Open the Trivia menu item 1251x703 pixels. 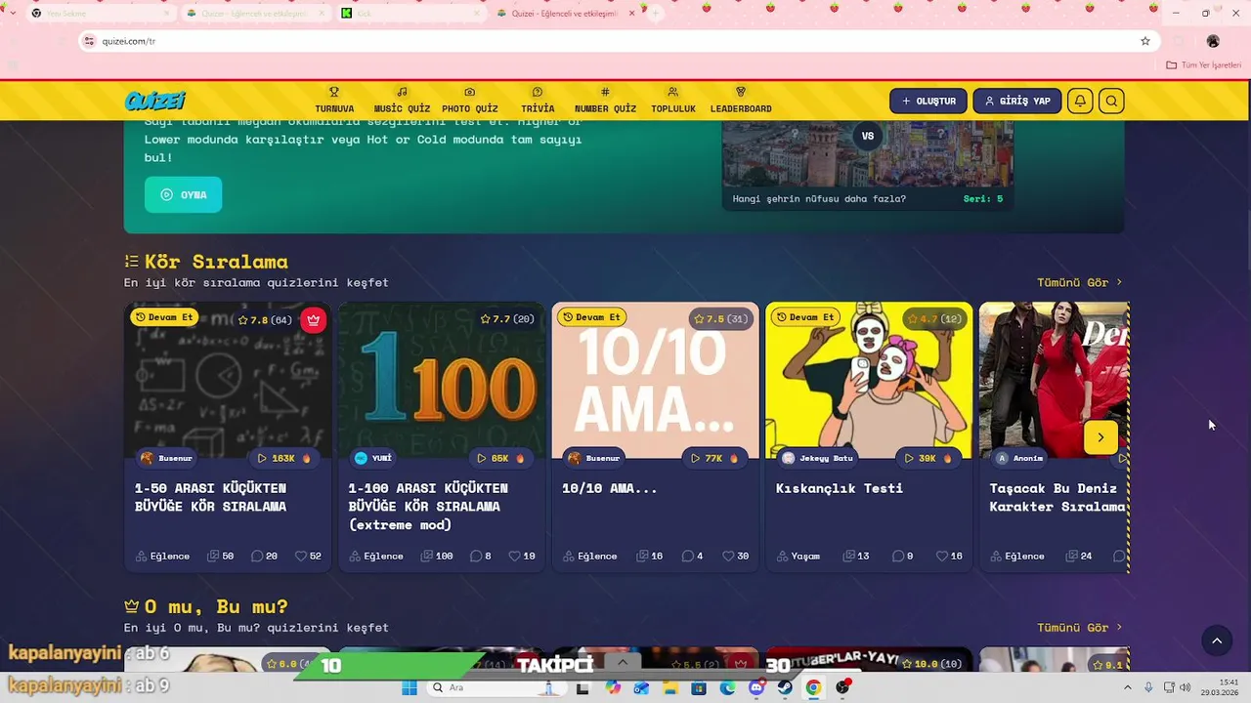(538, 101)
